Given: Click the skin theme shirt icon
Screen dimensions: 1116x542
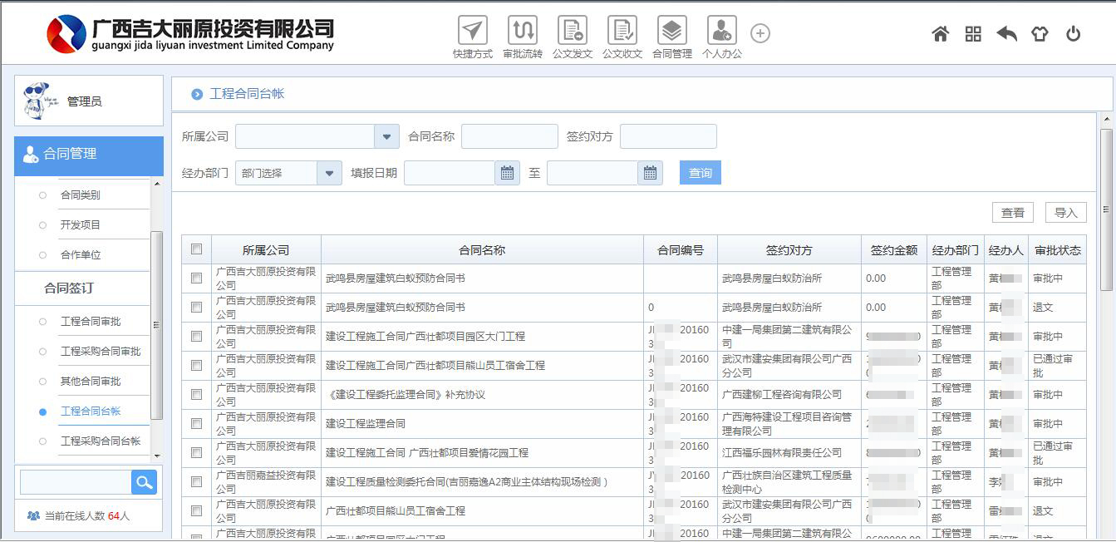Looking at the screenshot, I should tap(1040, 34).
